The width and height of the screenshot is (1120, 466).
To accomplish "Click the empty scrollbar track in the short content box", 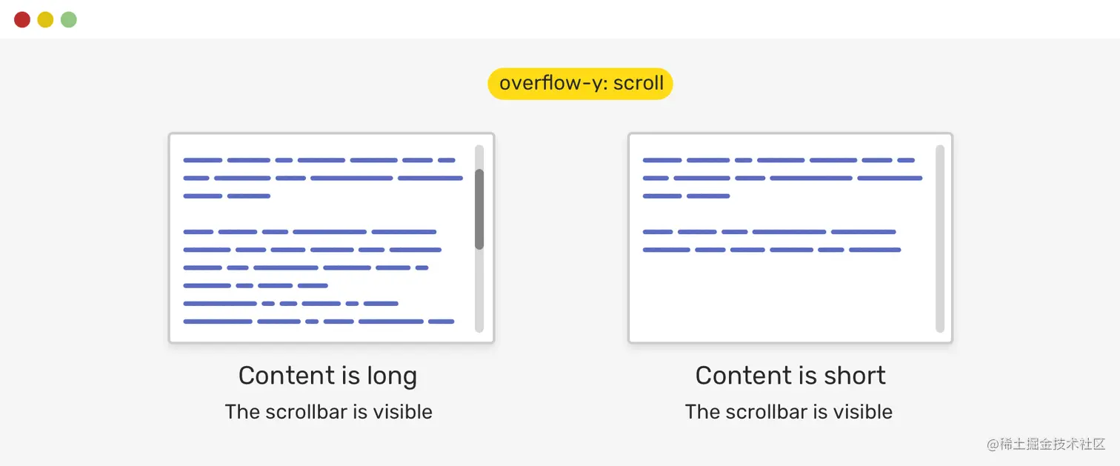I will tap(940, 239).
